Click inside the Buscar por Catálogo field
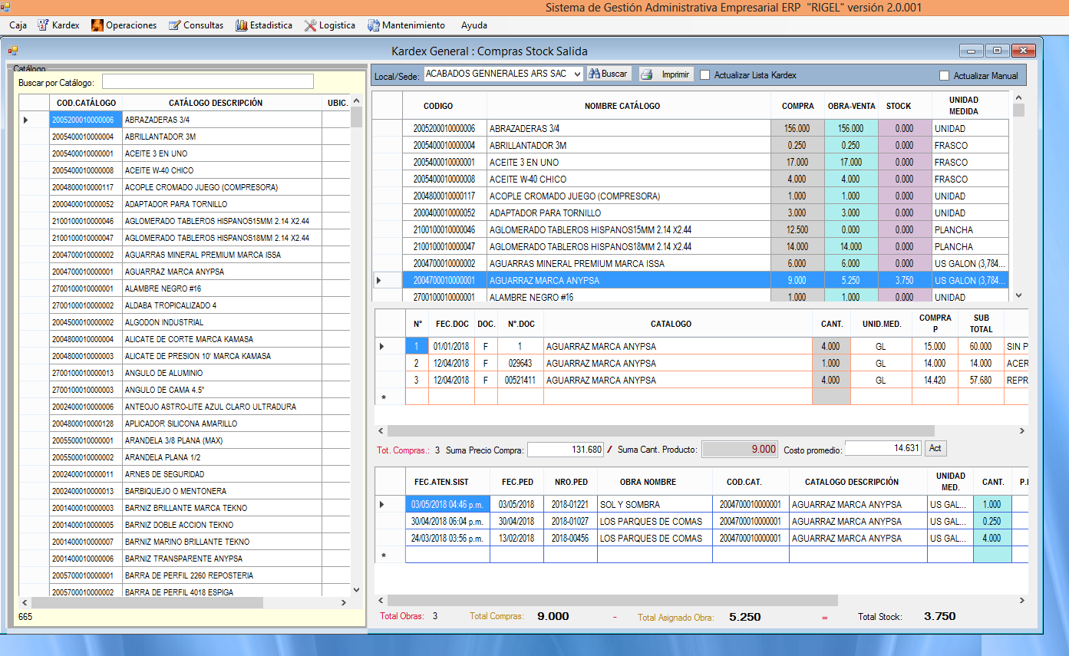The height and width of the screenshot is (656, 1069). tap(207, 81)
